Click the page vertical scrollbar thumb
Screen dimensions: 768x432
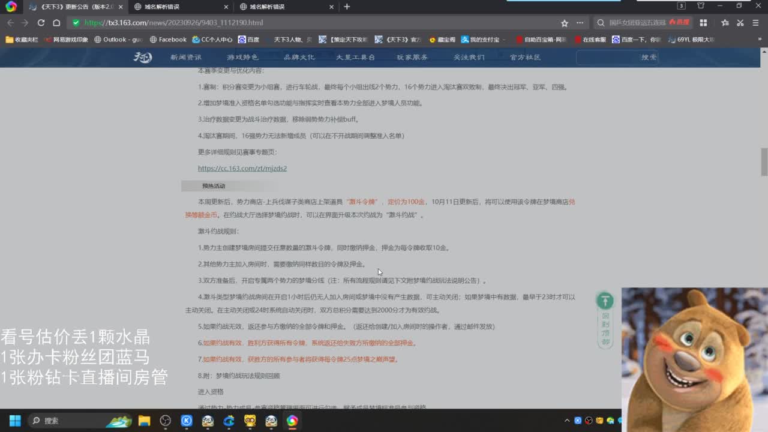coord(764,162)
